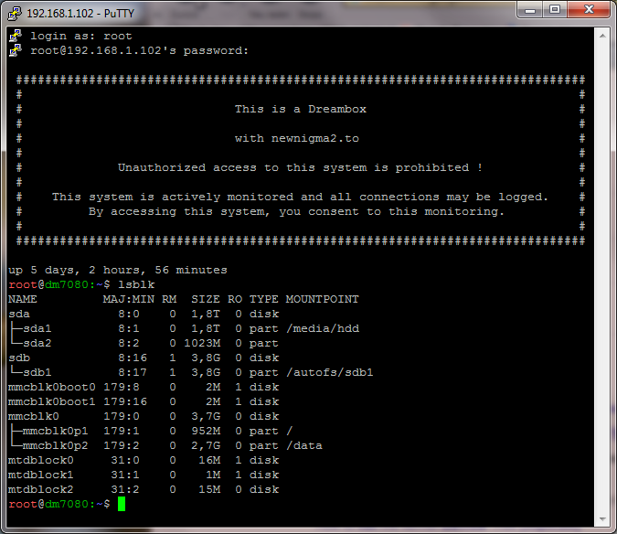Screen dimensions: 617x534
Task: Open the PuTTY system menu icon
Action: coord(15,12)
